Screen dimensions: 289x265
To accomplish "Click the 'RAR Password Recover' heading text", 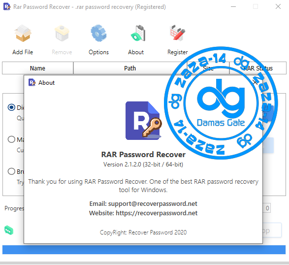I will coord(143,155).
